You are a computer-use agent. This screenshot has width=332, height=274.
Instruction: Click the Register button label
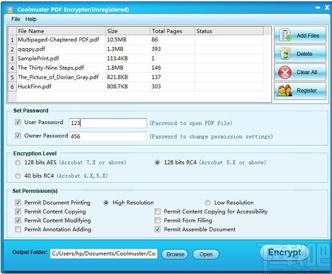tap(307, 91)
